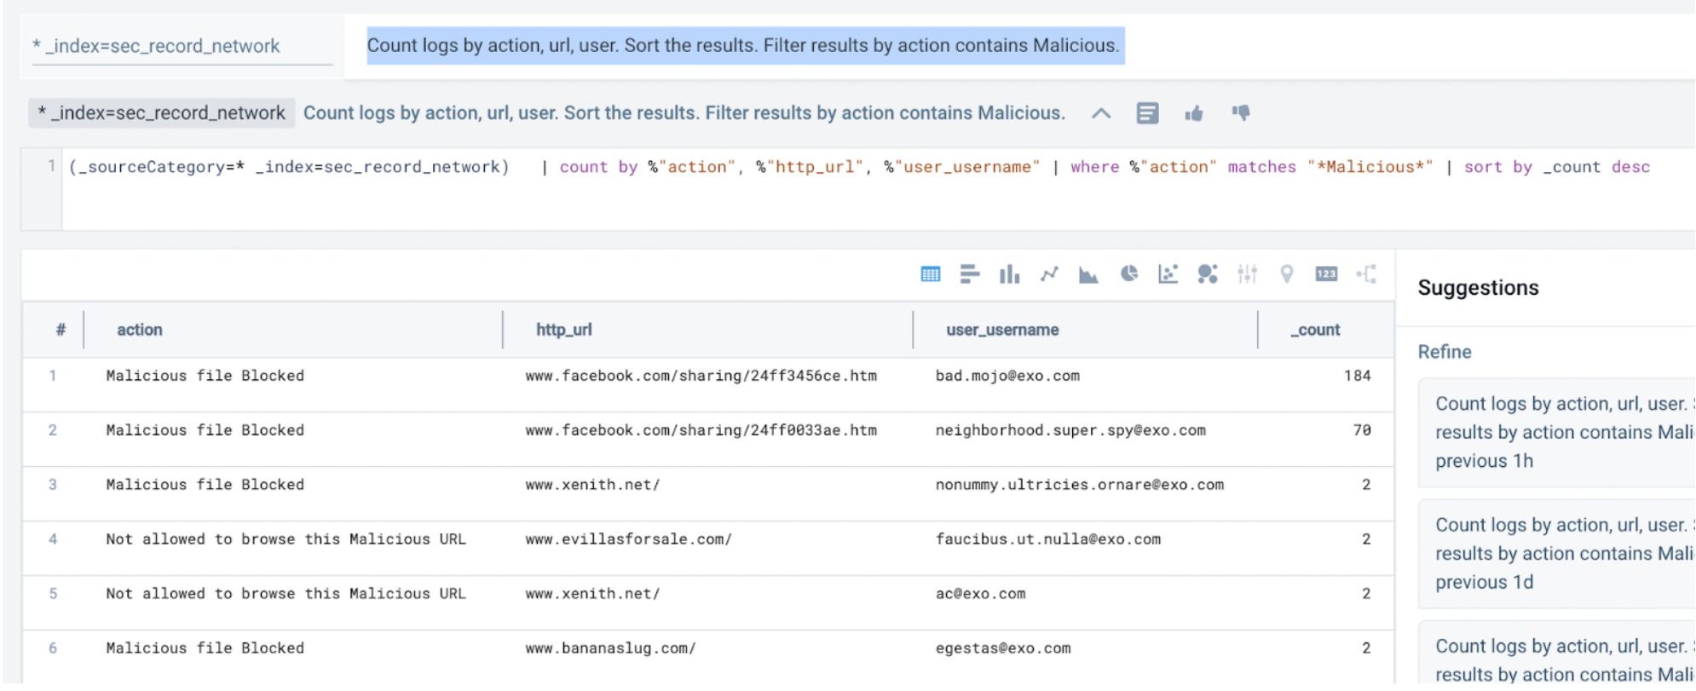1696x691 pixels.
Task: Click the http_url column header
Action: coord(563,330)
